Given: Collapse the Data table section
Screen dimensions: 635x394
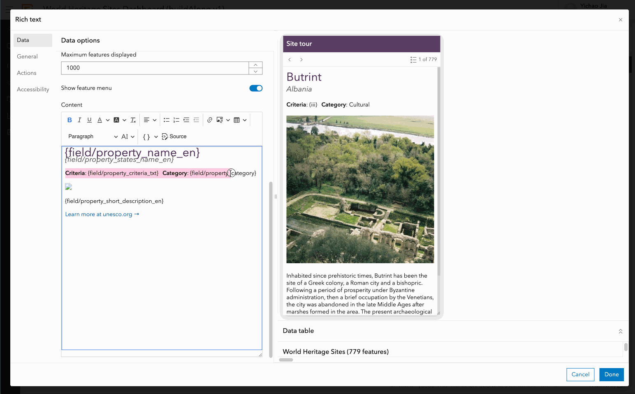Looking at the screenshot, I should [x=621, y=331].
